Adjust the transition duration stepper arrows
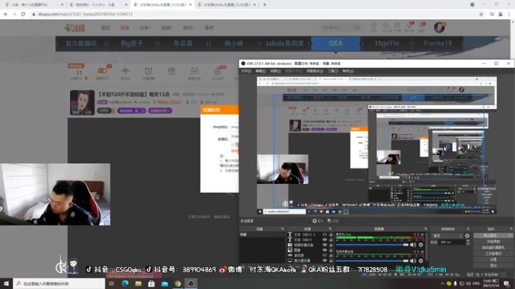The width and height of the screenshot is (515, 289). (x=468, y=242)
